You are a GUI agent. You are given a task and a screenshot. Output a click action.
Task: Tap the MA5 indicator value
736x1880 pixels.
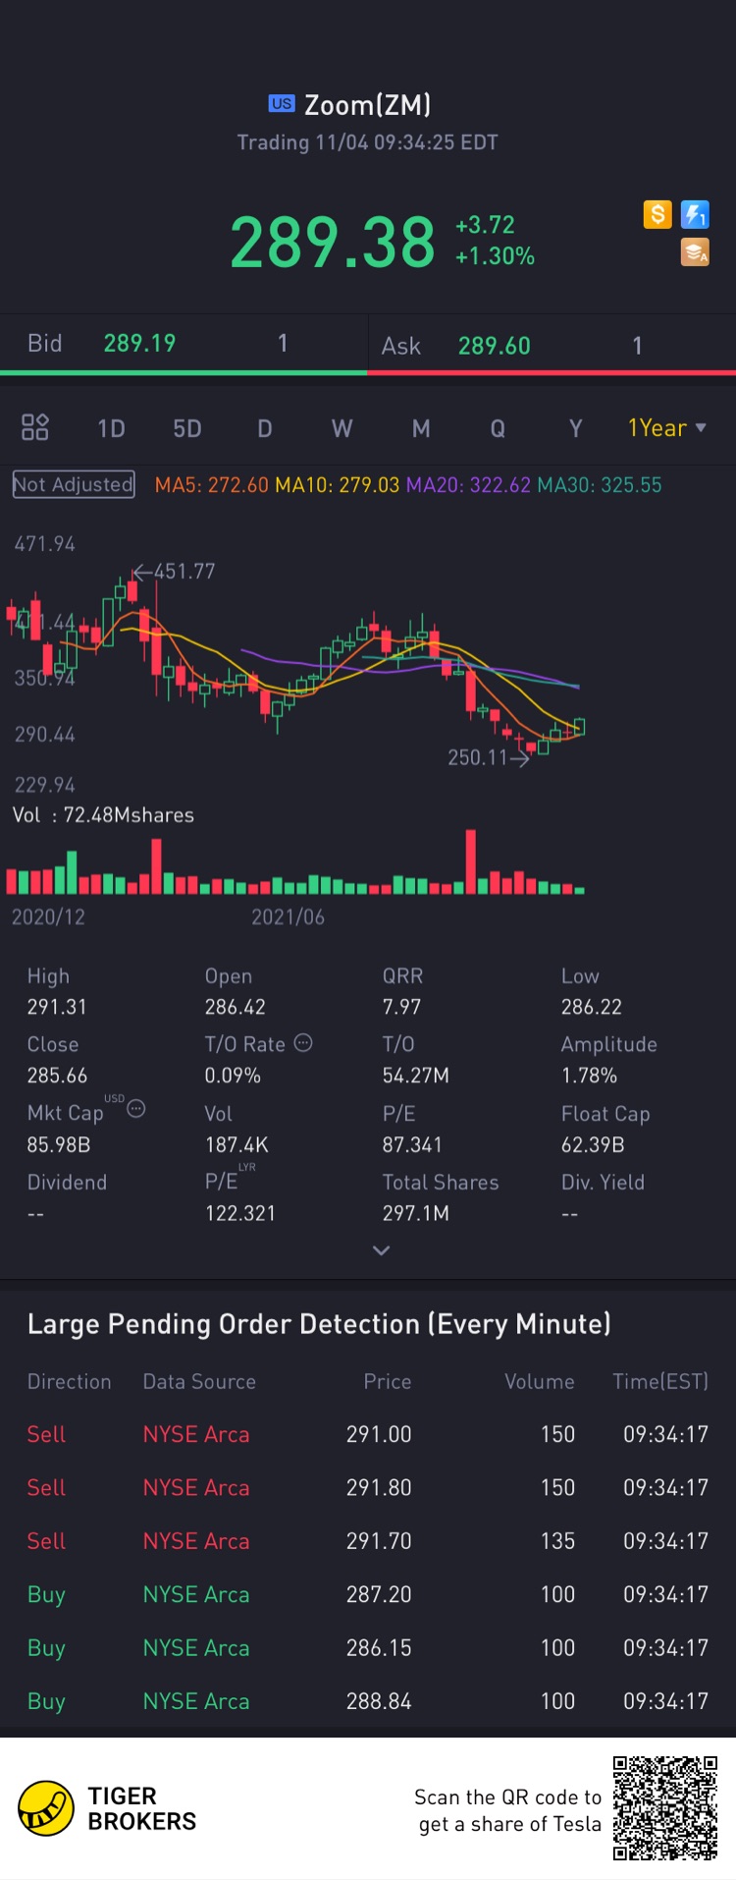[211, 485]
